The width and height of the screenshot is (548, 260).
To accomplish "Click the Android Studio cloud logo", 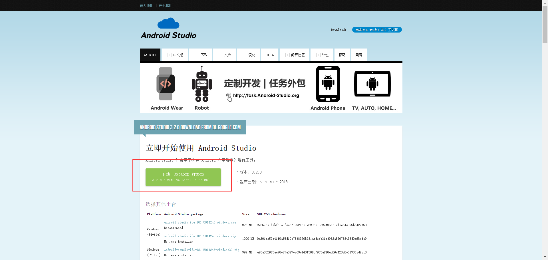I will click(x=168, y=28).
